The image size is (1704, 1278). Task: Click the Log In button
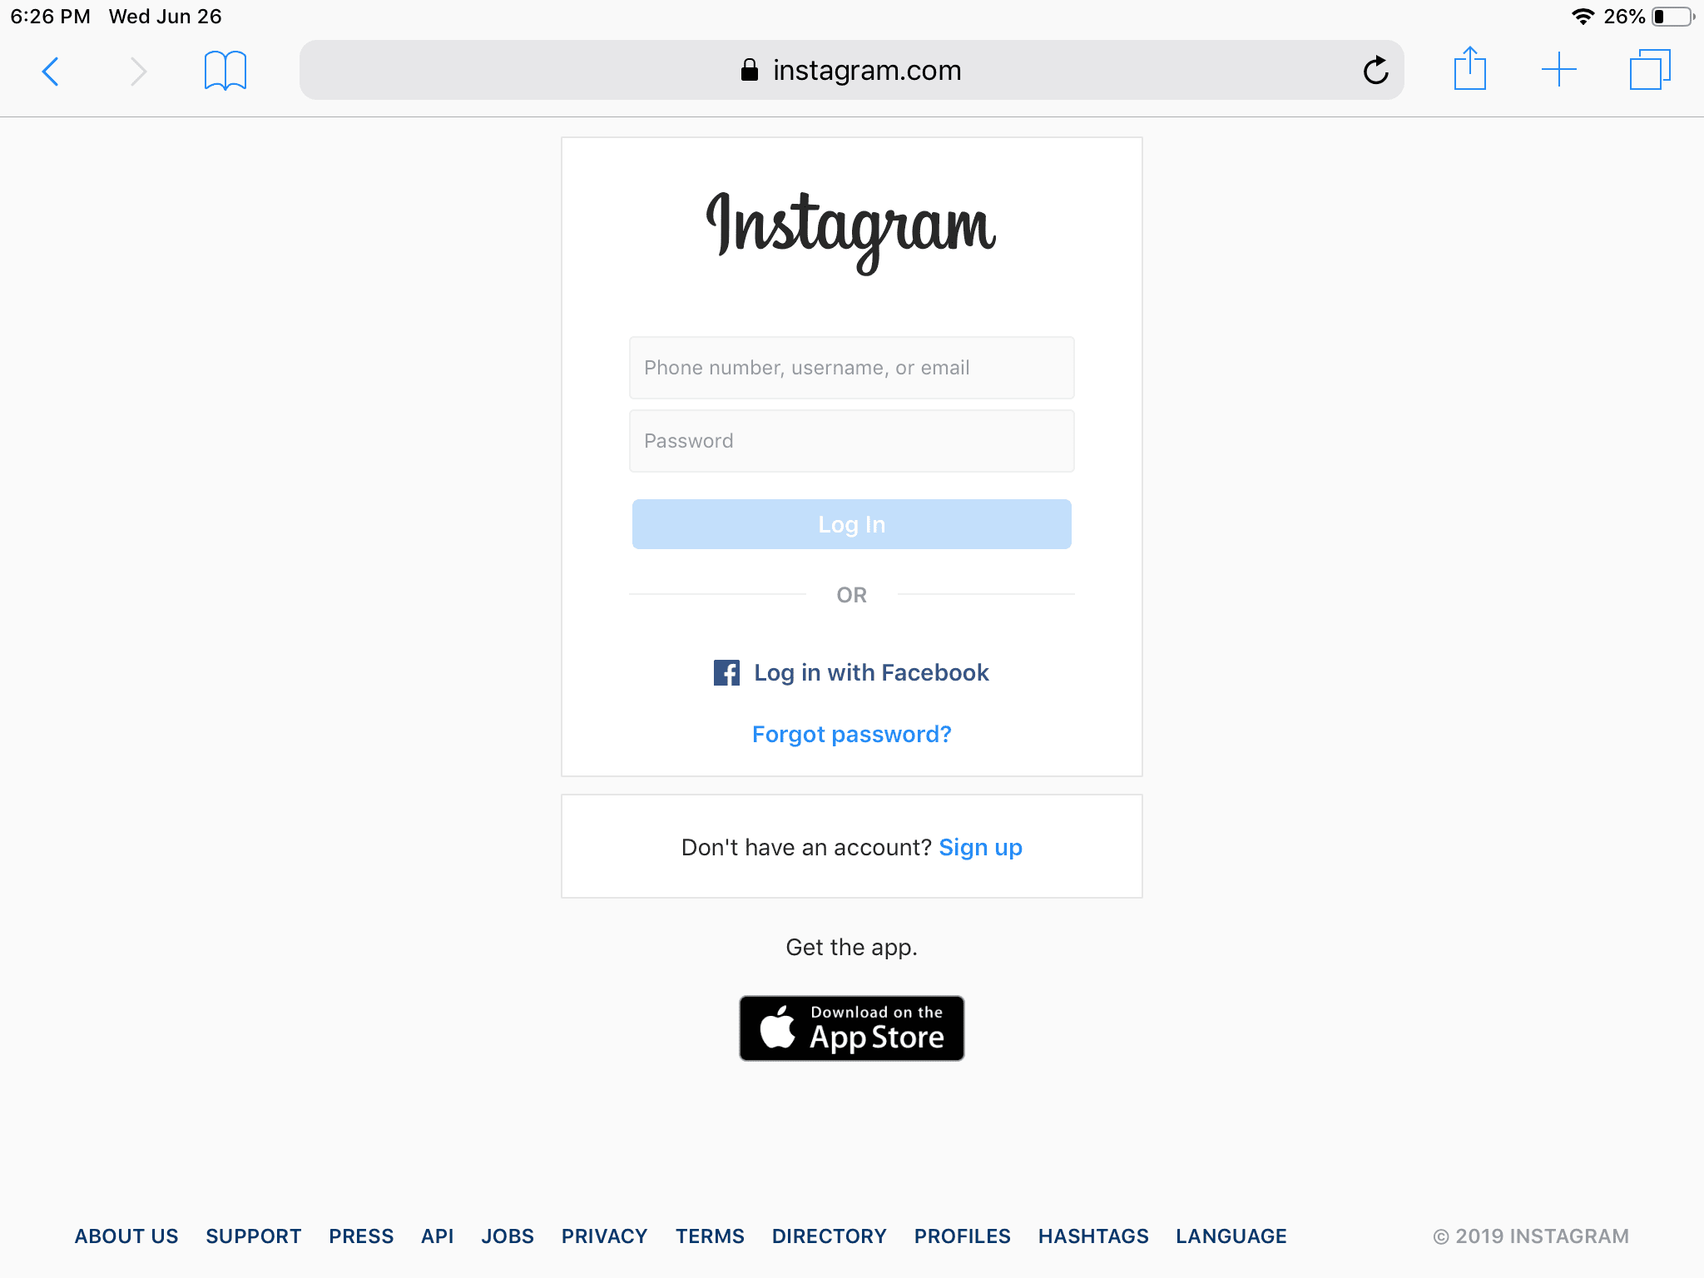pyautogui.click(x=850, y=523)
